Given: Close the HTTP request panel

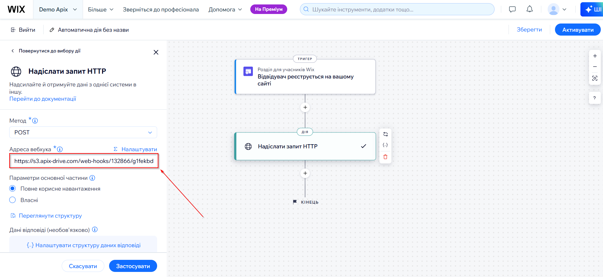Looking at the screenshot, I should [x=156, y=52].
